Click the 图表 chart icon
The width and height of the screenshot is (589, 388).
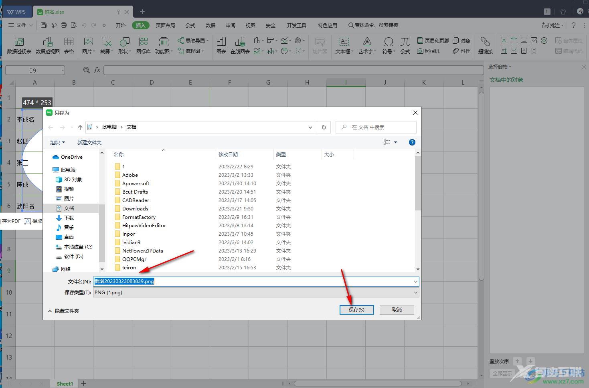point(221,46)
